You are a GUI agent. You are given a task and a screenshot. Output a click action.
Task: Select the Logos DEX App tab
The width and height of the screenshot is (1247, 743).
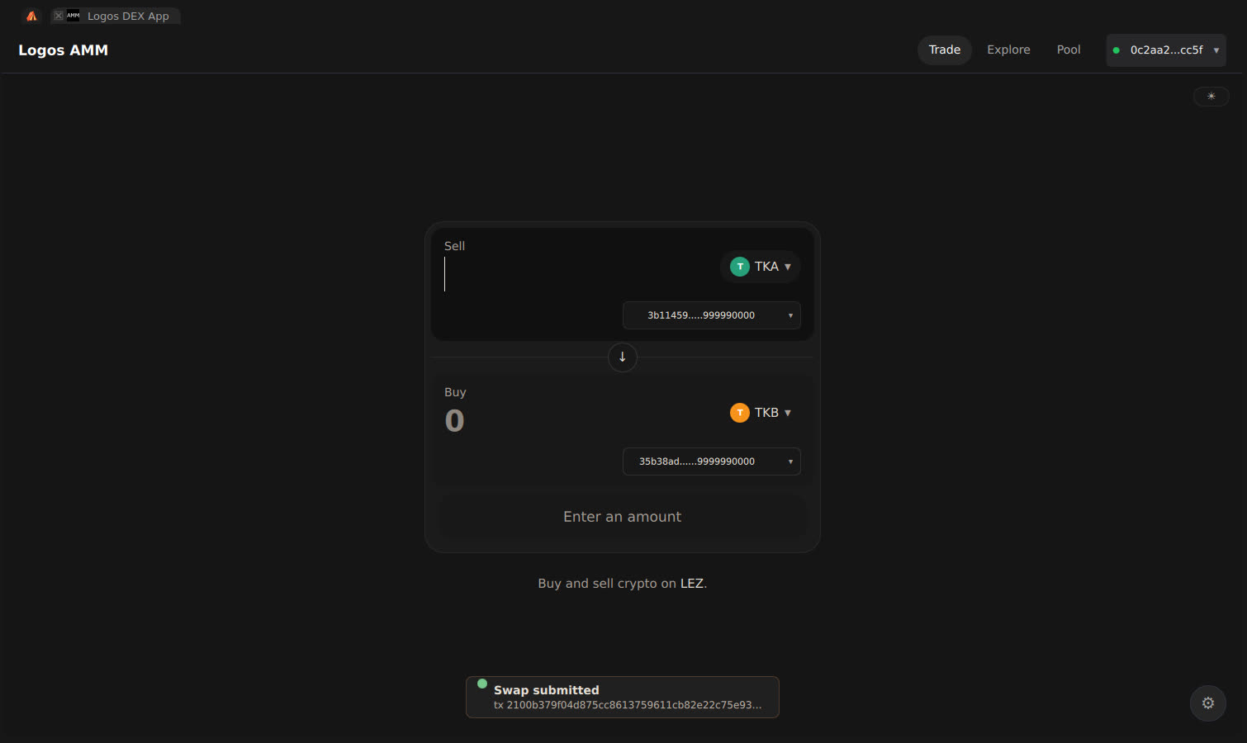click(x=116, y=16)
